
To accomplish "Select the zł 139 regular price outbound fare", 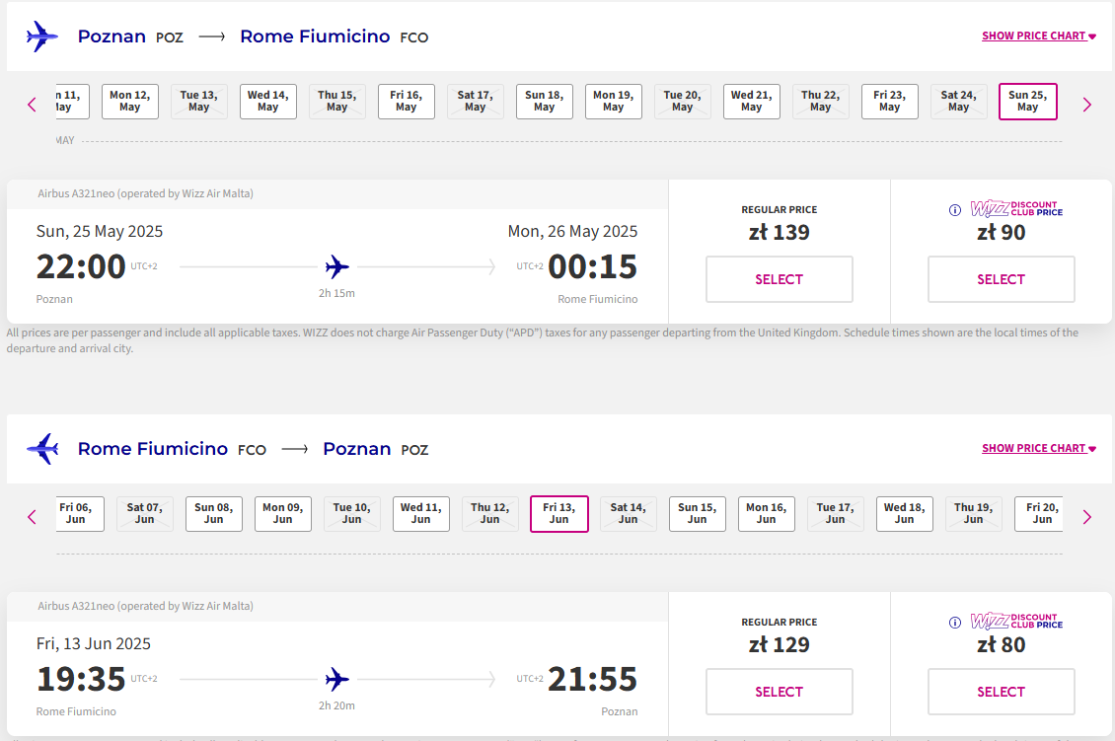I will (x=780, y=279).
